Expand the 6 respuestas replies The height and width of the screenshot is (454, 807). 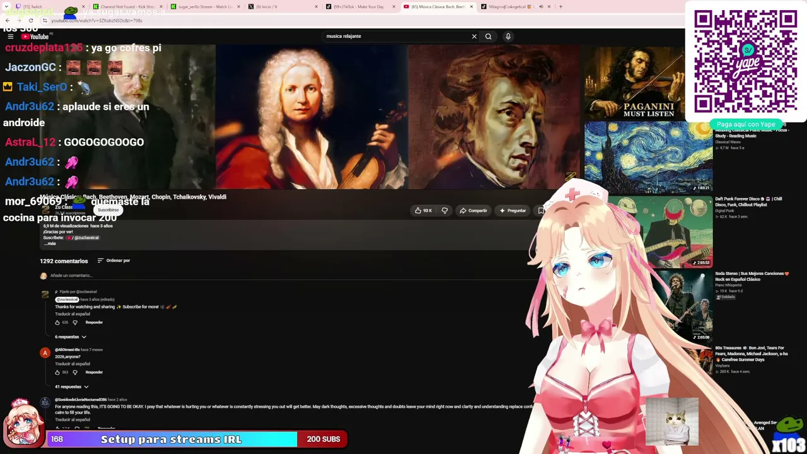[71, 337]
